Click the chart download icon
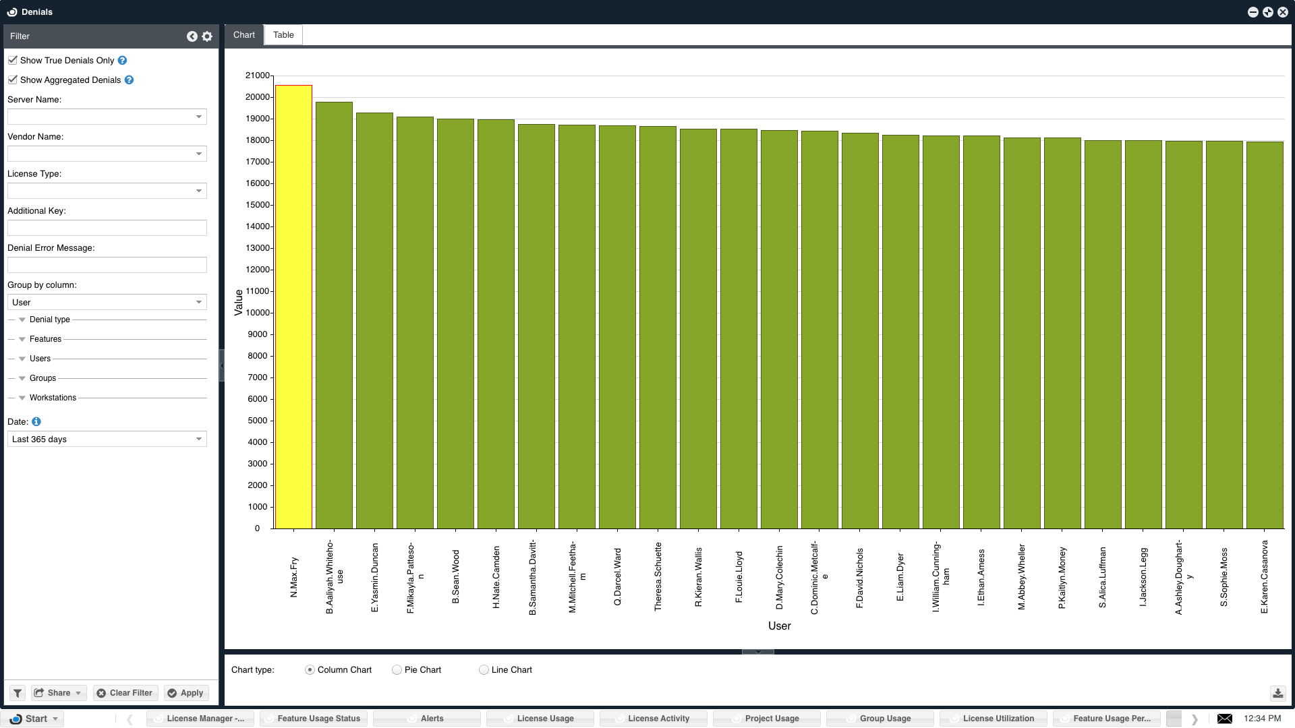The height and width of the screenshot is (728, 1295). [x=1277, y=693]
